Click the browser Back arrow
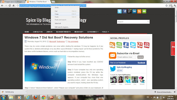Viewport: 177px width, 100px height. tap(2, 6)
